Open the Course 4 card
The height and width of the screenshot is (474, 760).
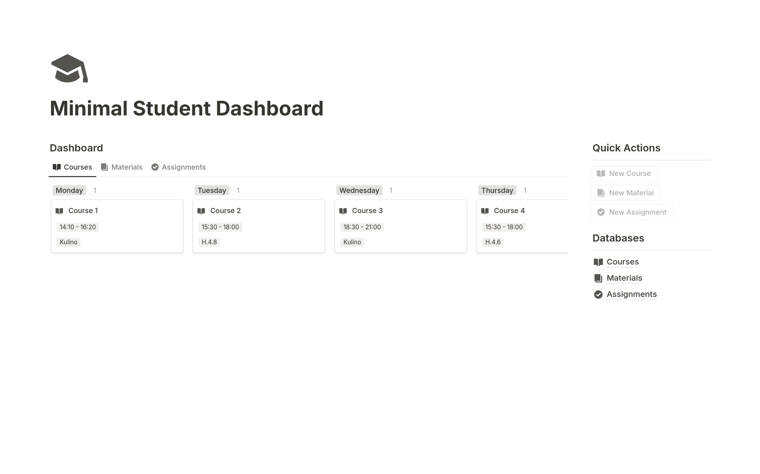[509, 211]
